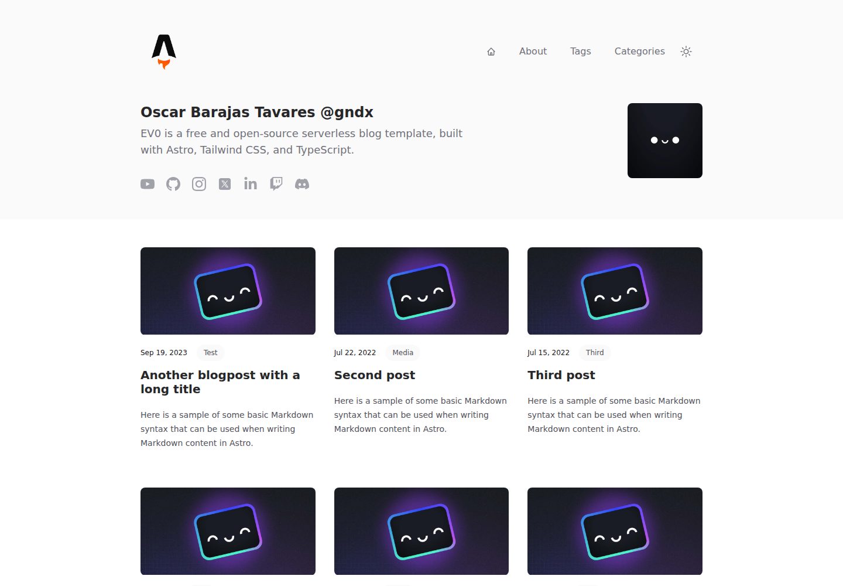This screenshot has width=843, height=586.
Task: Click the excerpt under 'Second post'
Action: (x=420, y=415)
